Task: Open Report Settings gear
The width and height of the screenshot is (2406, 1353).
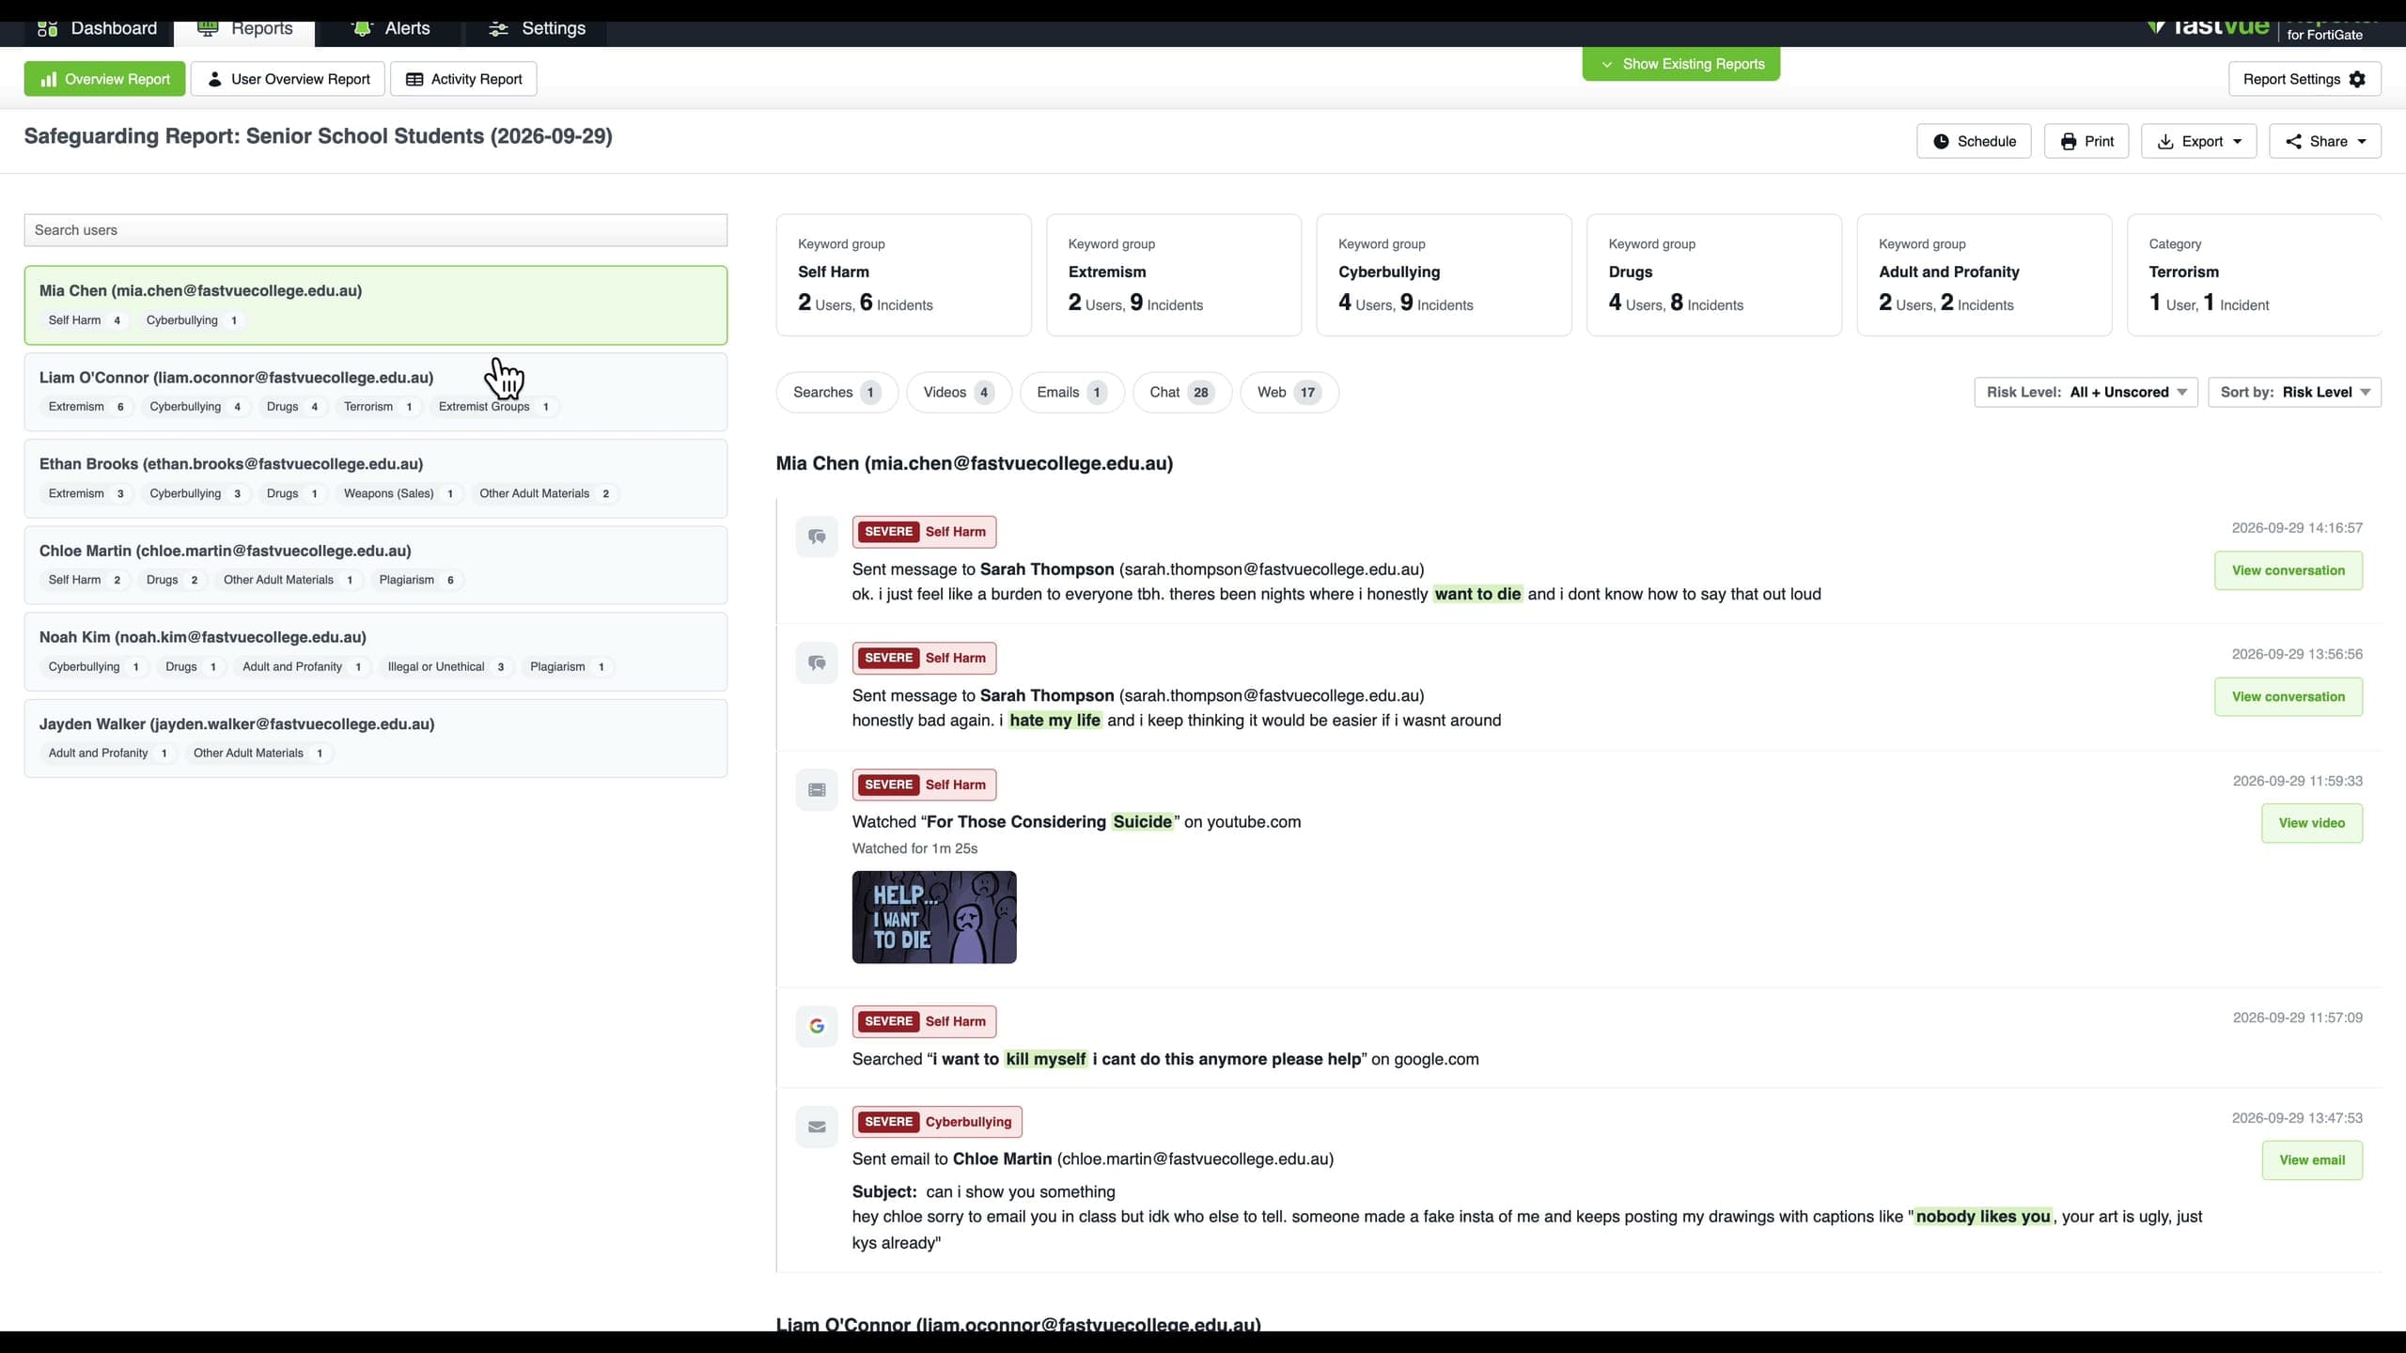Action: (x=2304, y=79)
